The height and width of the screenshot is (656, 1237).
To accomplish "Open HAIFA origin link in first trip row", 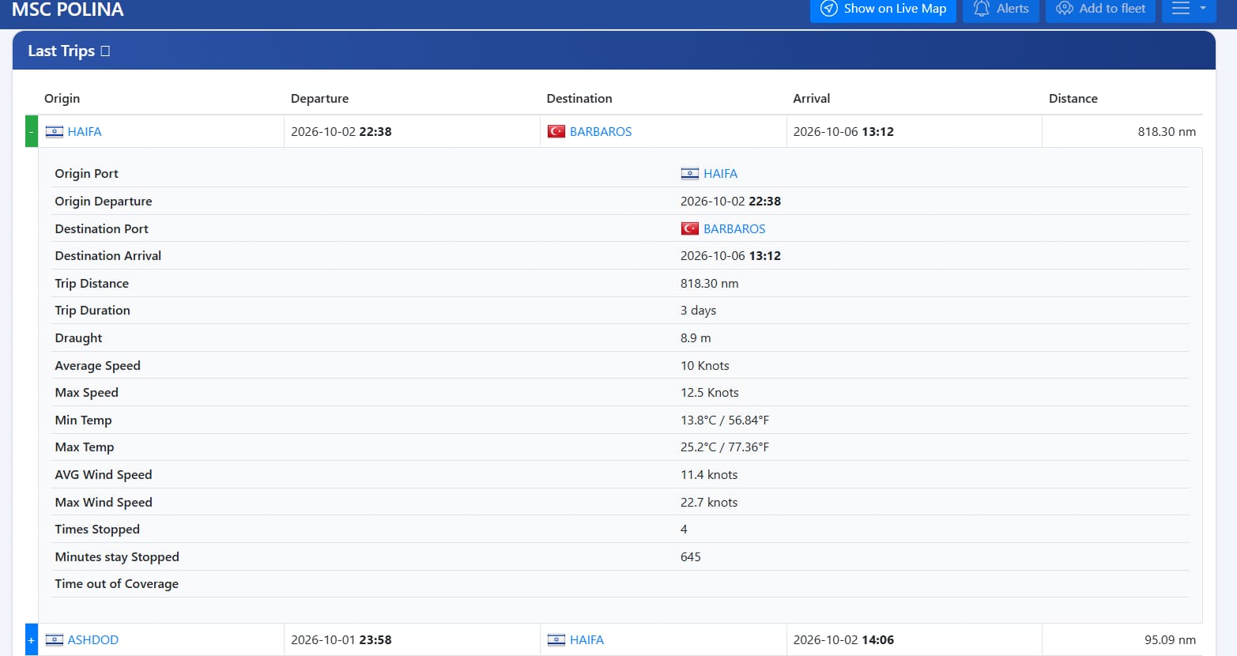I will tap(85, 132).
